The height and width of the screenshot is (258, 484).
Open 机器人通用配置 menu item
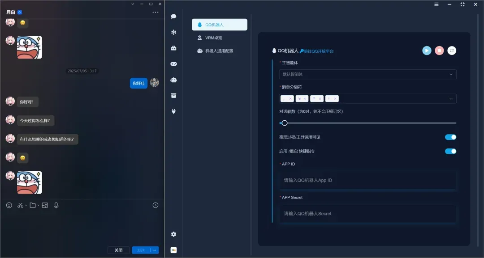point(219,51)
